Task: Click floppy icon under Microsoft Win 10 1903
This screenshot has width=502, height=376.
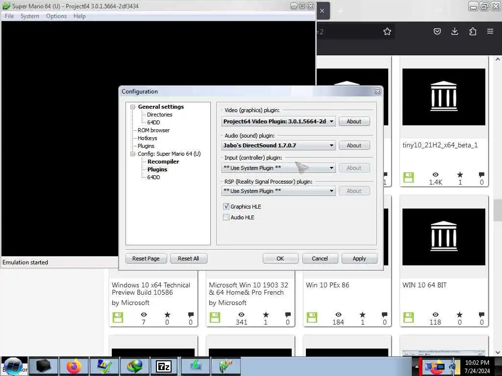Action: pos(215,317)
